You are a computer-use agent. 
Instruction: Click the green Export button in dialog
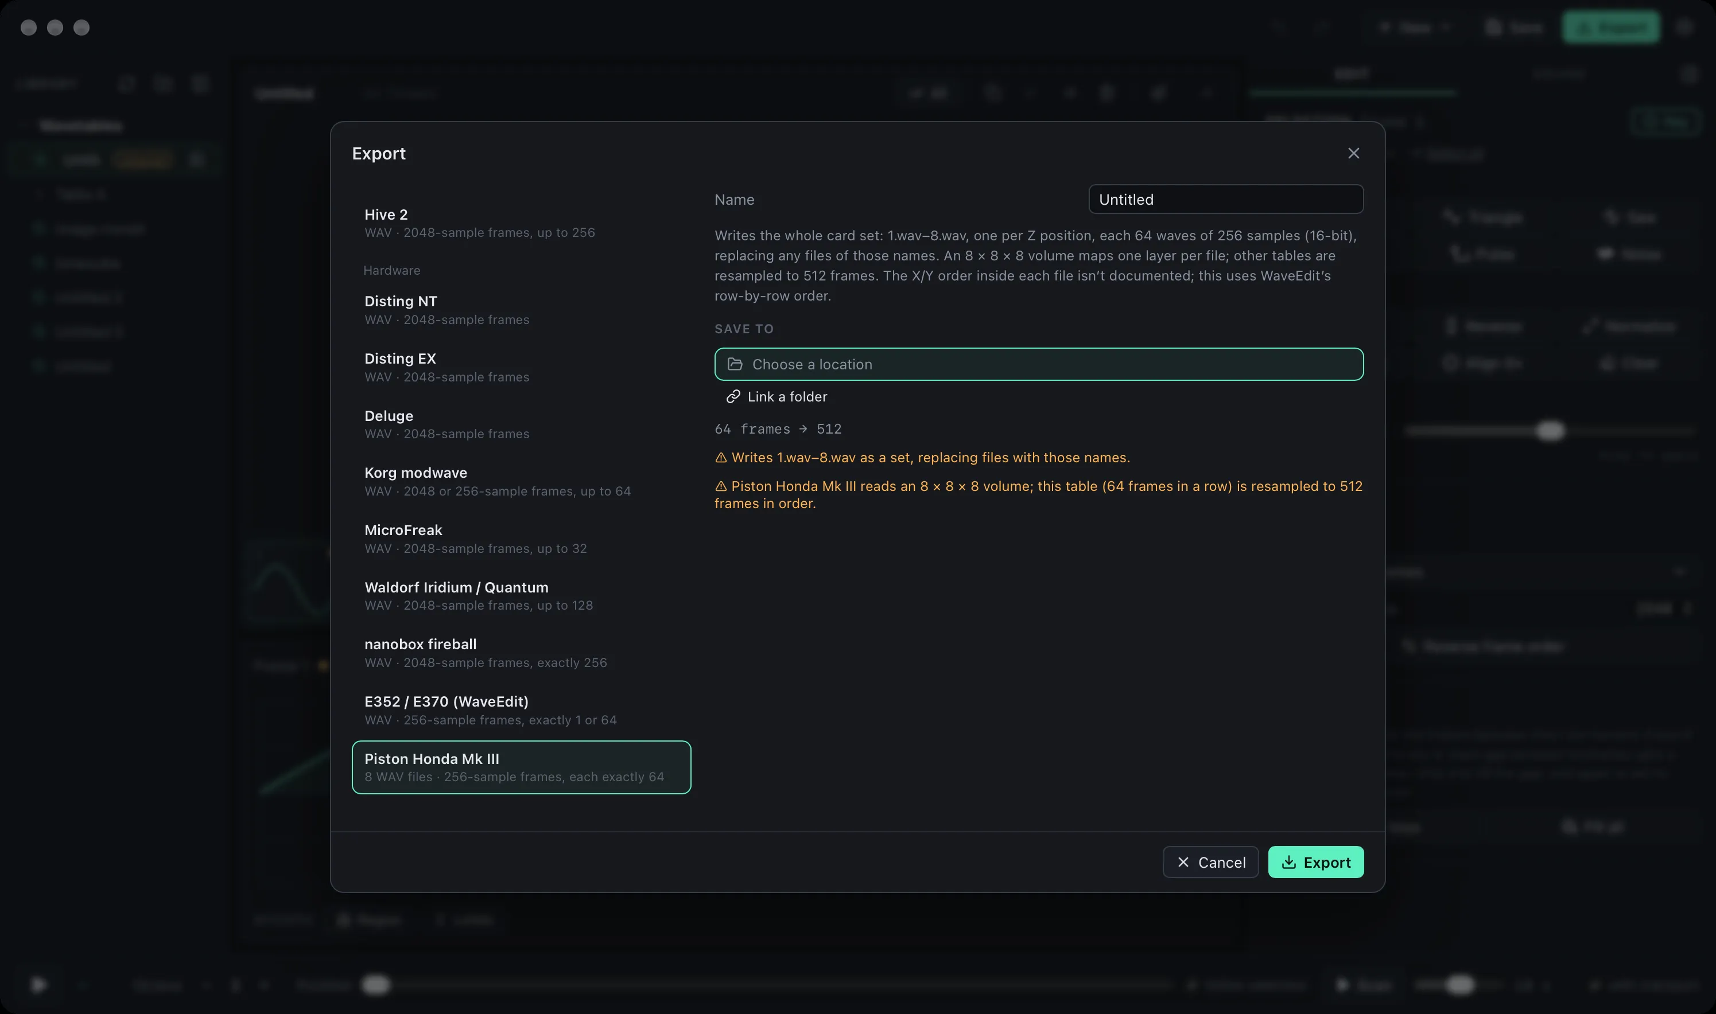[x=1315, y=863]
